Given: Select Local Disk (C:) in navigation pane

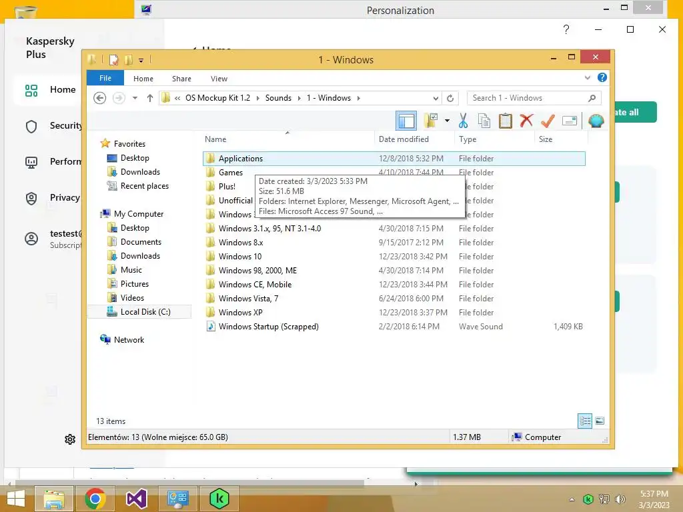Looking at the screenshot, I should (x=139, y=312).
